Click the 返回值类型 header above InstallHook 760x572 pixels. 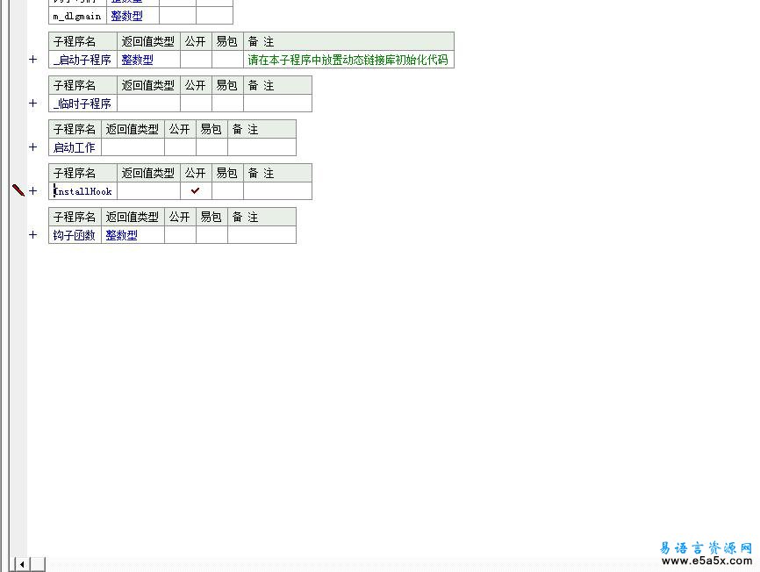tap(148, 173)
